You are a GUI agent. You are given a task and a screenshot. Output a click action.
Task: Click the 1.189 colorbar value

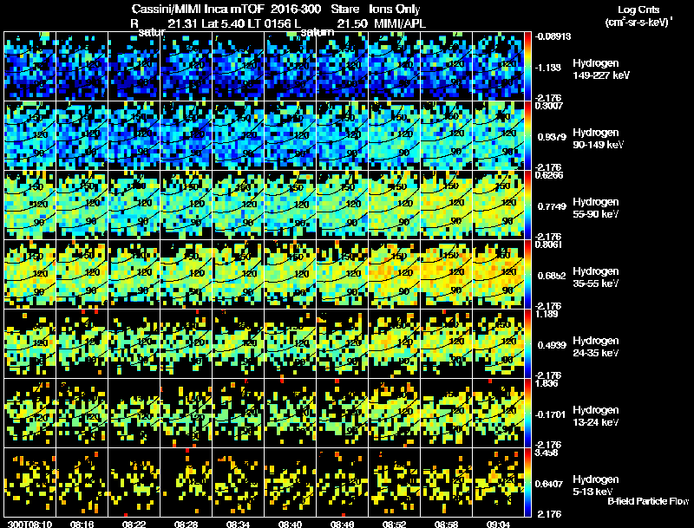pos(547,314)
